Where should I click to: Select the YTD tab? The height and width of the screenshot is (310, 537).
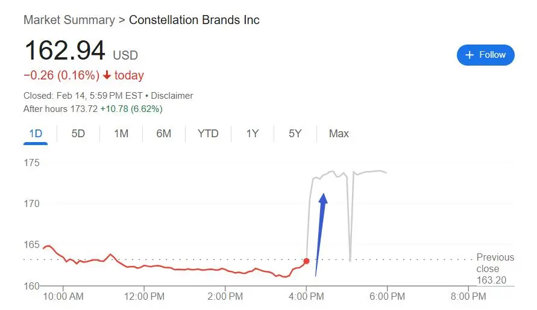click(x=208, y=134)
